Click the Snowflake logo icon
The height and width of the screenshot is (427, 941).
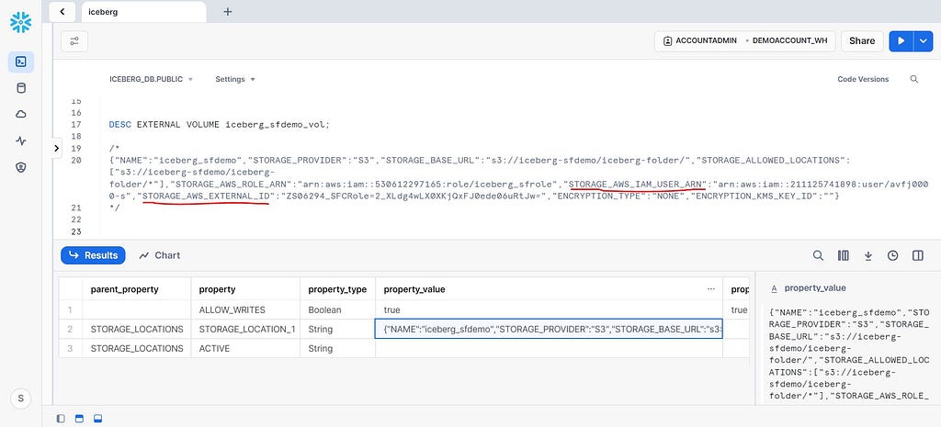pos(21,22)
